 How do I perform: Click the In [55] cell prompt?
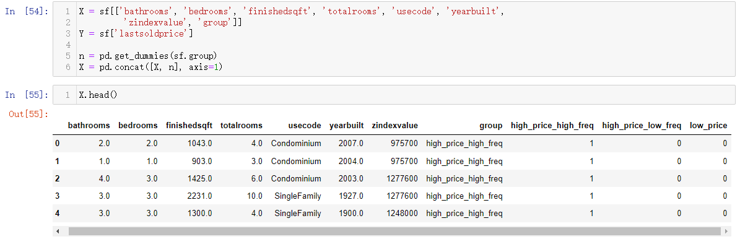pos(27,95)
